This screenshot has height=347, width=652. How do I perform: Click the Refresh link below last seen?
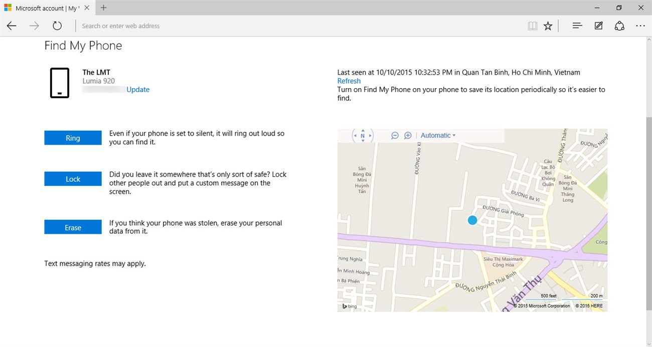point(349,81)
